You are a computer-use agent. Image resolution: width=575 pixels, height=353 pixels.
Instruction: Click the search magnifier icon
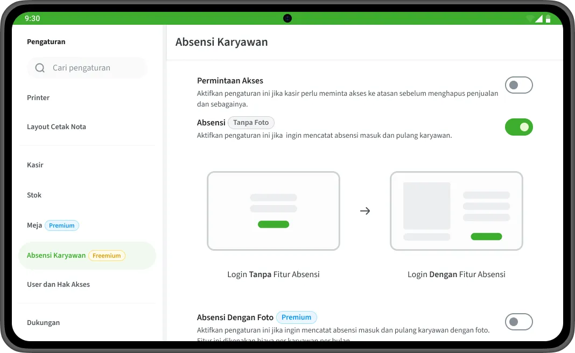click(x=40, y=68)
